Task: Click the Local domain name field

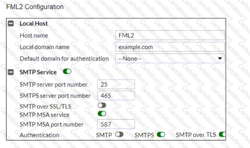Action: pos(170,47)
